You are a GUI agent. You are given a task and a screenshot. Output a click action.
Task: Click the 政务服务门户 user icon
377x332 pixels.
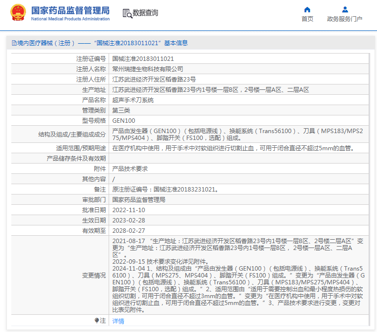pos(345,10)
